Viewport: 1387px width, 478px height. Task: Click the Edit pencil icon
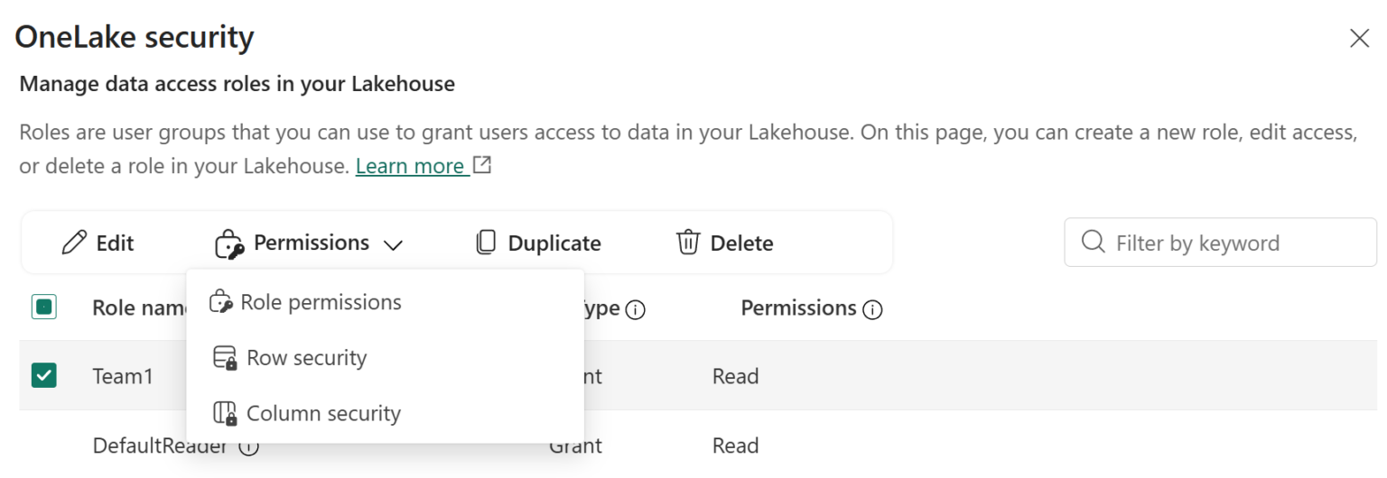click(74, 243)
